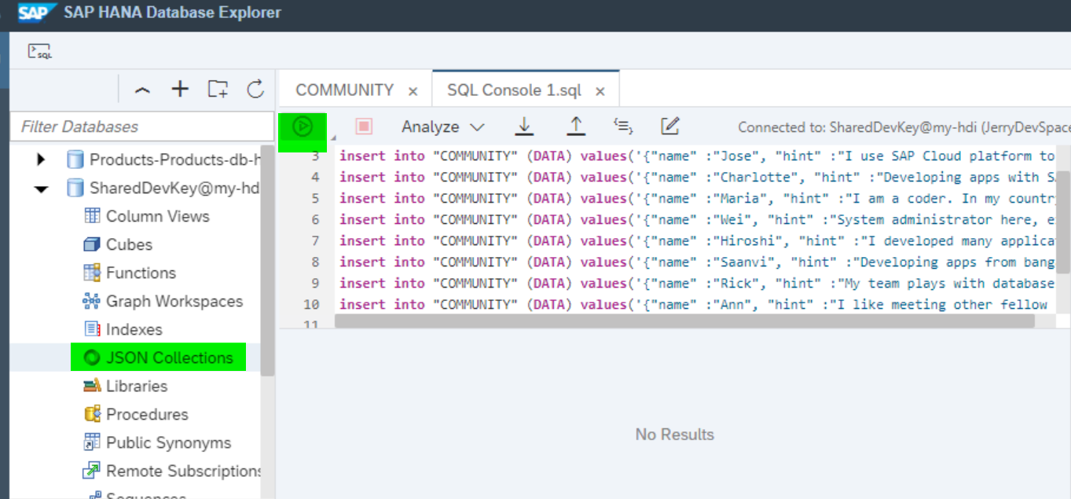Click the Public Synonyms icon

tap(92, 442)
